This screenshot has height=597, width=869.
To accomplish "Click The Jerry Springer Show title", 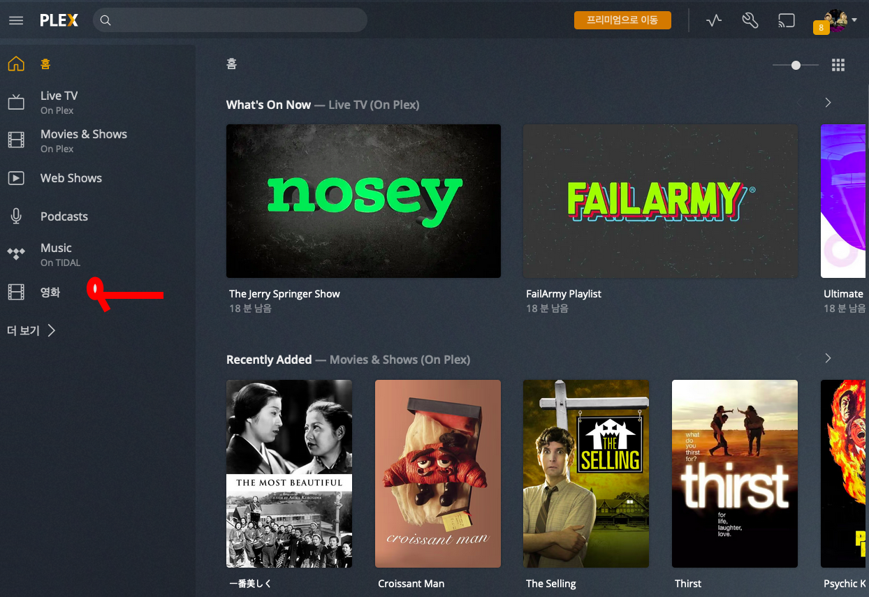I will [x=284, y=294].
